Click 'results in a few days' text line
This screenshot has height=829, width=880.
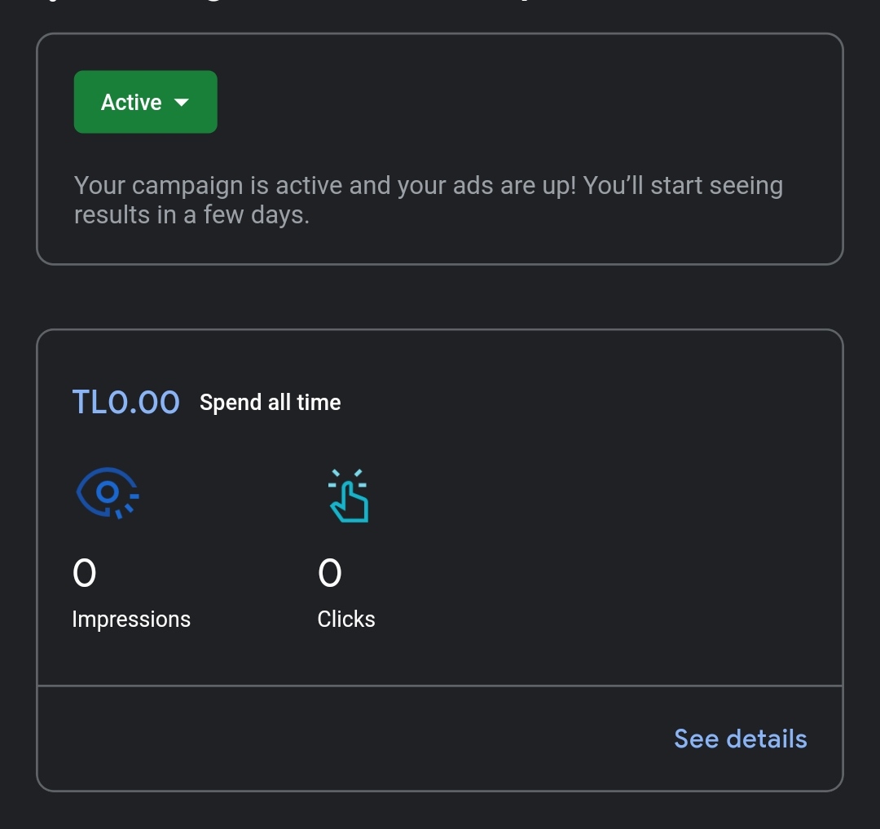click(x=192, y=214)
